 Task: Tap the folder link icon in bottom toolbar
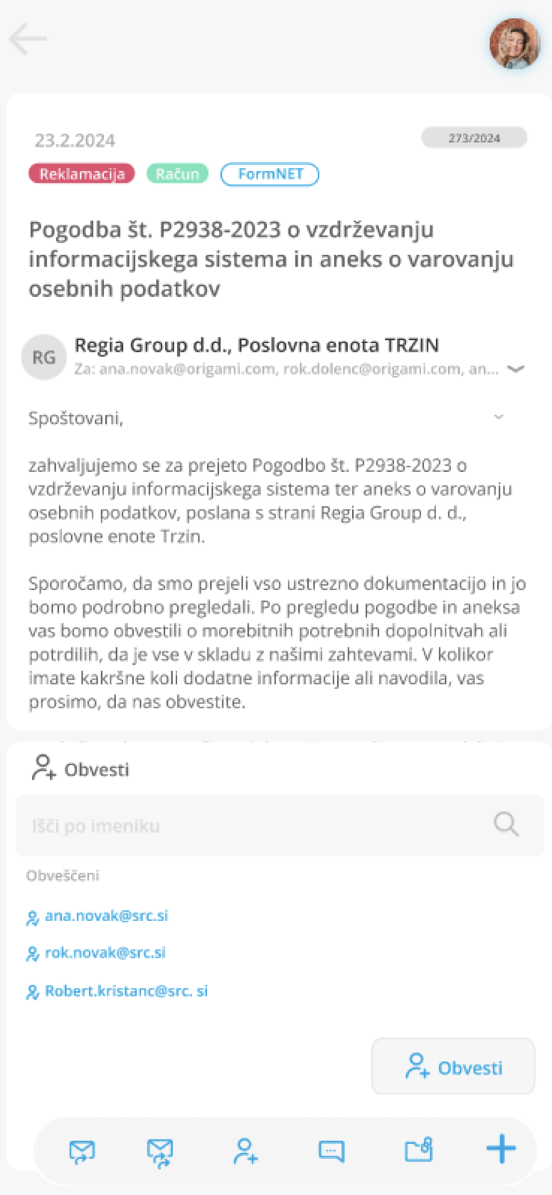(x=418, y=1150)
